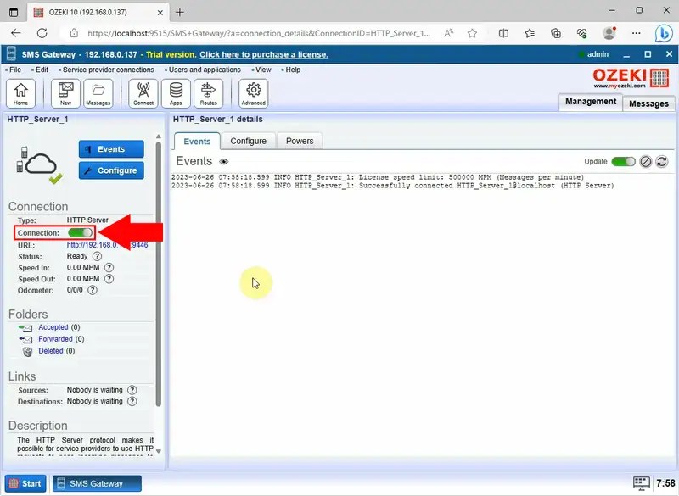Image resolution: width=679 pixels, height=496 pixels.
Task: Click the keyboard icon in the bottom tray
Action: point(642,483)
